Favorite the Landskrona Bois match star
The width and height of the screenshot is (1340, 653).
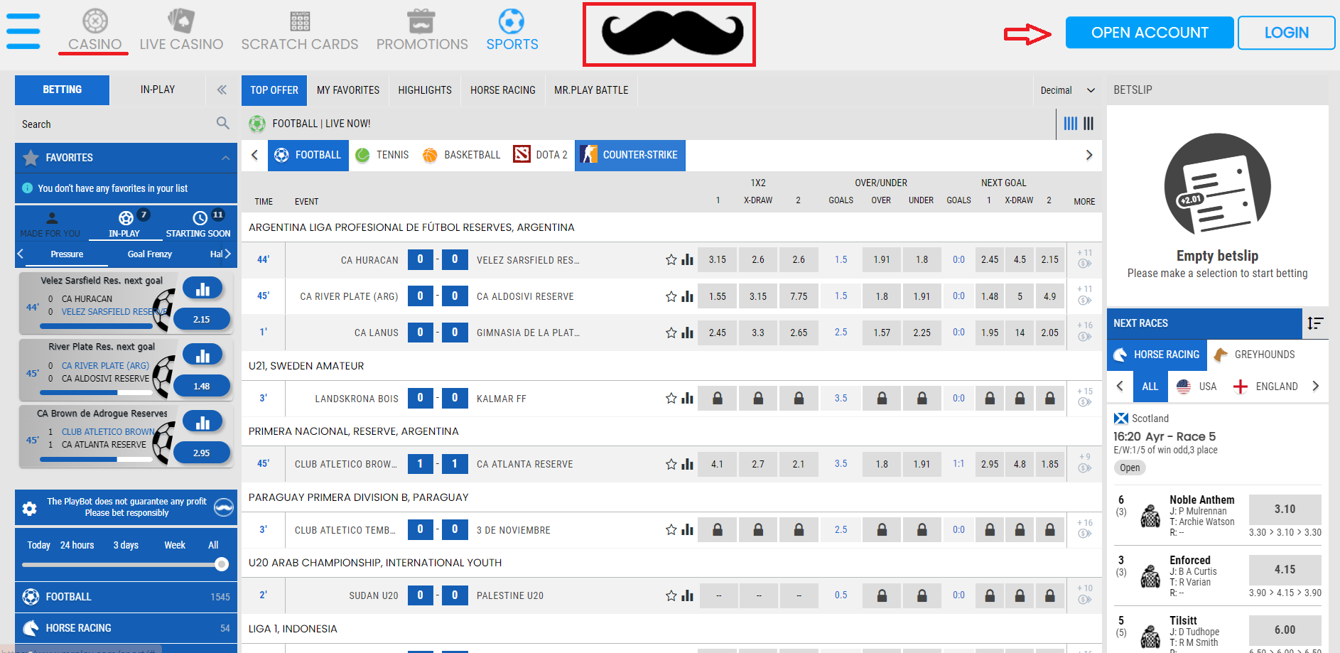coord(671,399)
